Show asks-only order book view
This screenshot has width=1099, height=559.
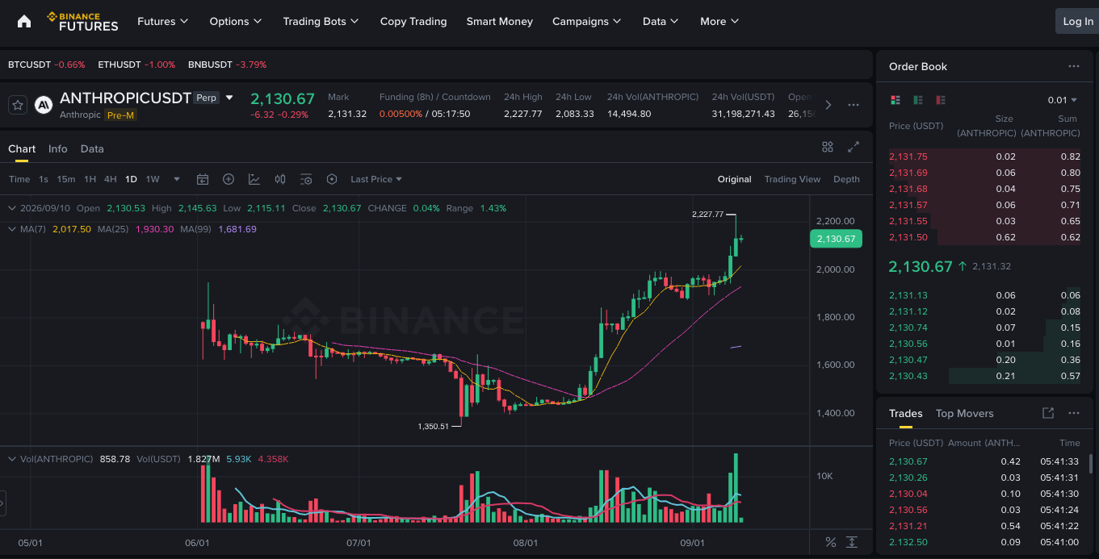coord(940,100)
